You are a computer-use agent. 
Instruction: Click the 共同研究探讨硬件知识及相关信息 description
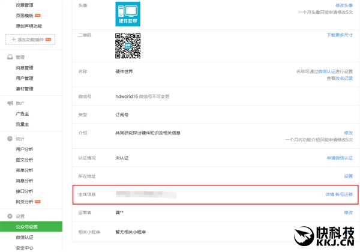[x=148, y=133]
